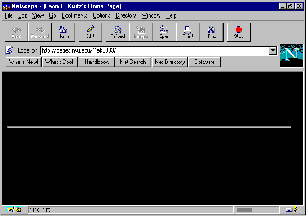Image resolution: width=306 pixels, height=216 pixels.
Task: Click the Software button
Action: click(x=204, y=62)
